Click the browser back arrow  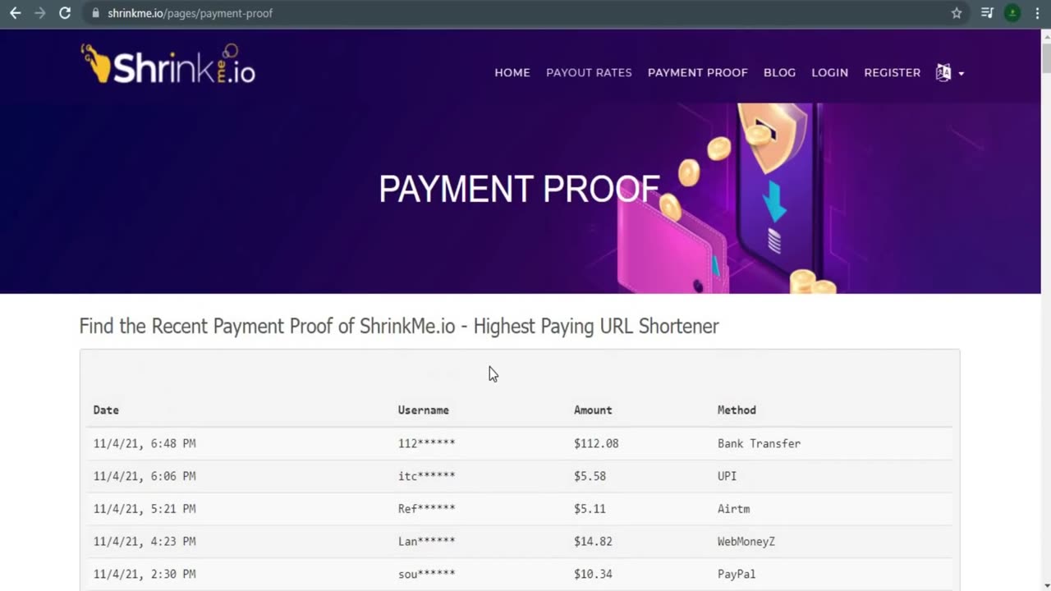15,13
